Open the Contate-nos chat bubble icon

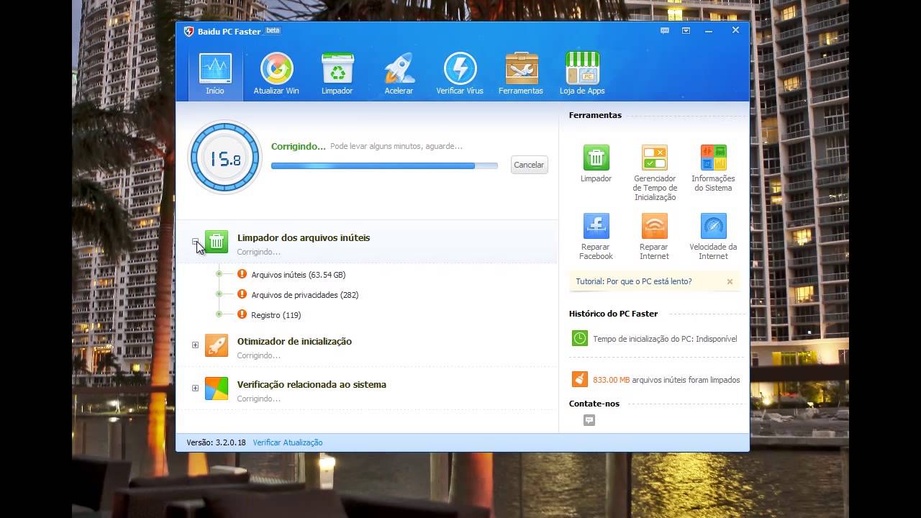pyautogui.click(x=589, y=420)
